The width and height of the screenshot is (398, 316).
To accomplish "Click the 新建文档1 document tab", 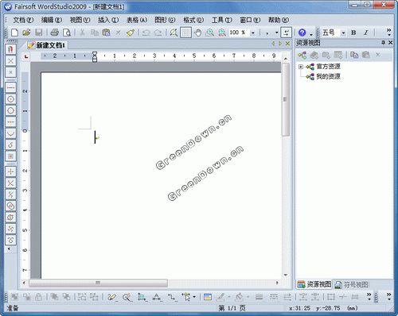I will click(47, 45).
